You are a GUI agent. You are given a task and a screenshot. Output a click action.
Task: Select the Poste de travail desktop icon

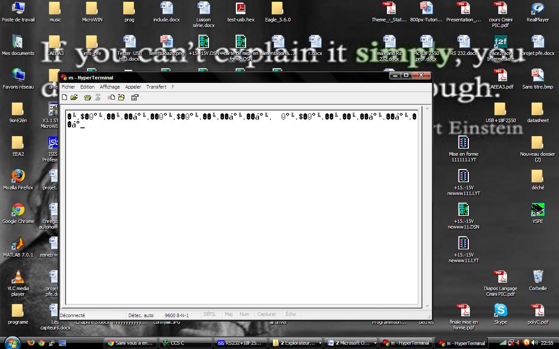[18, 12]
